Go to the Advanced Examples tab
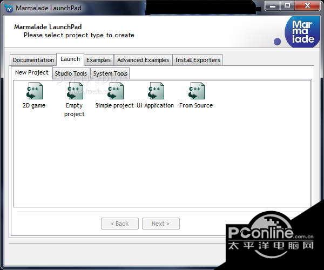 coord(143,60)
